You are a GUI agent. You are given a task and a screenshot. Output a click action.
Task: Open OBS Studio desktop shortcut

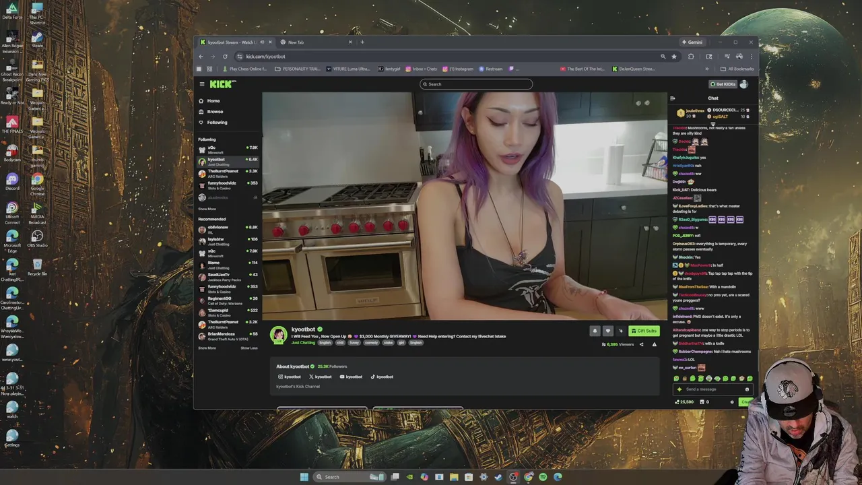tap(37, 238)
